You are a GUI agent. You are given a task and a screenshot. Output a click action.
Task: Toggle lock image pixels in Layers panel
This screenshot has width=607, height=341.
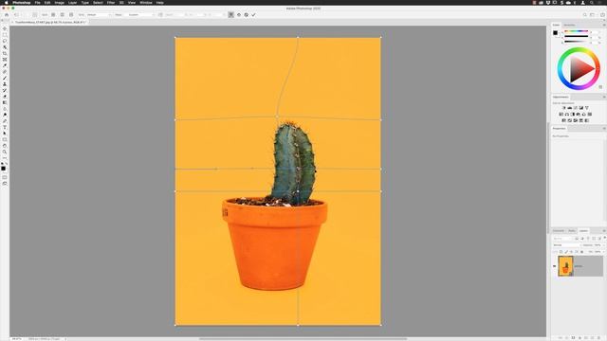click(566, 252)
